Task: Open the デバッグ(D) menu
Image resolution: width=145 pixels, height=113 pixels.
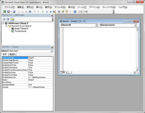Action: click(60, 7)
